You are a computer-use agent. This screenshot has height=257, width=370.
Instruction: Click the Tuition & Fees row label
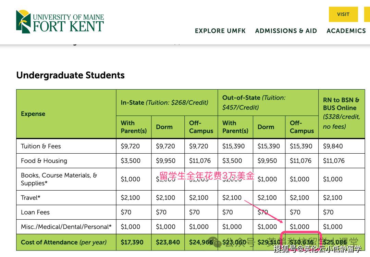pyautogui.click(x=41, y=146)
